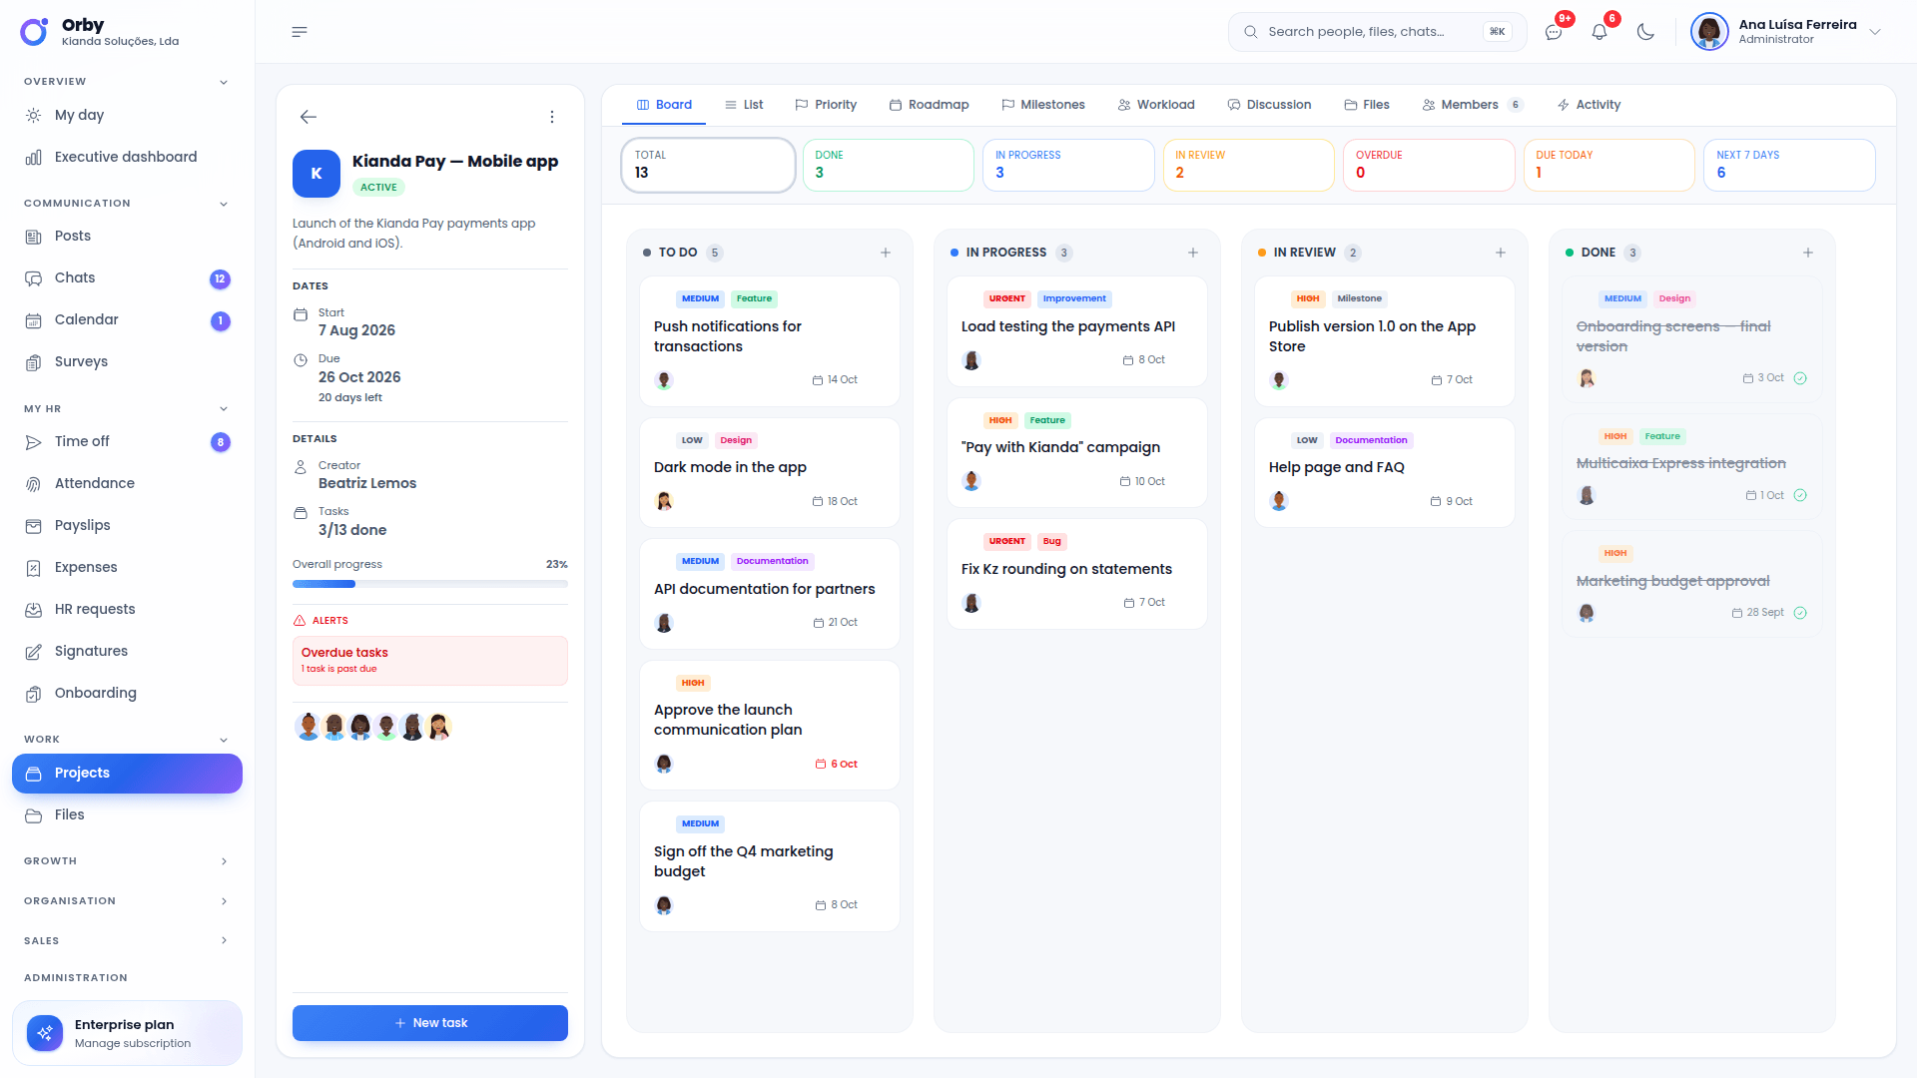The width and height of the screenshot is (1917, 1078).
Task: Filter by the Due Today stat card
Action: [x=1609, y=165]
